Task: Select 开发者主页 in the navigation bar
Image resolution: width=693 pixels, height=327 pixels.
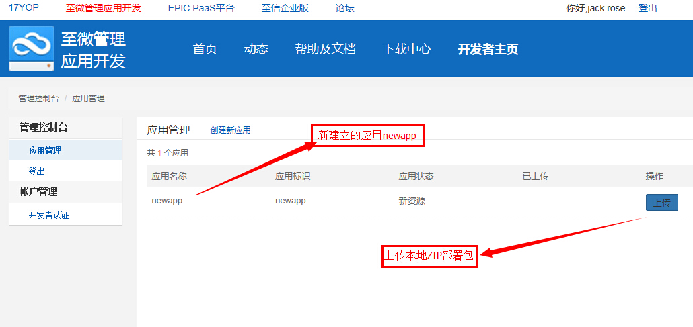Action: [x=488, y=48]
